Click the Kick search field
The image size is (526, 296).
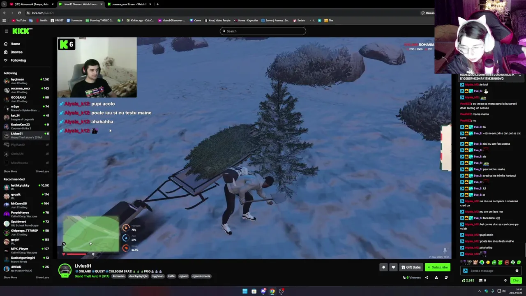(263, 31)
